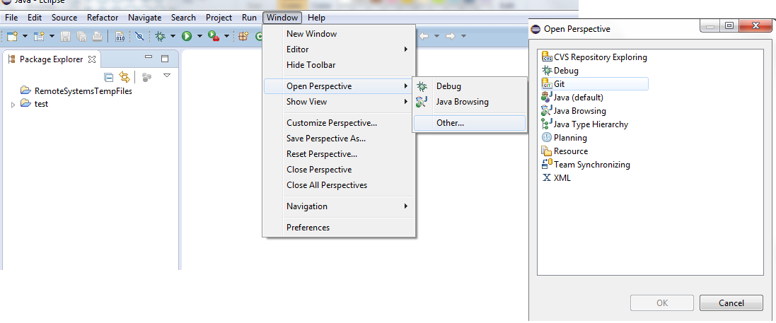Image resolution: width=776 pixels, height=323 pixels.
Task: Open the Package Explorer view menu triangle
Action: pos(167,76)
